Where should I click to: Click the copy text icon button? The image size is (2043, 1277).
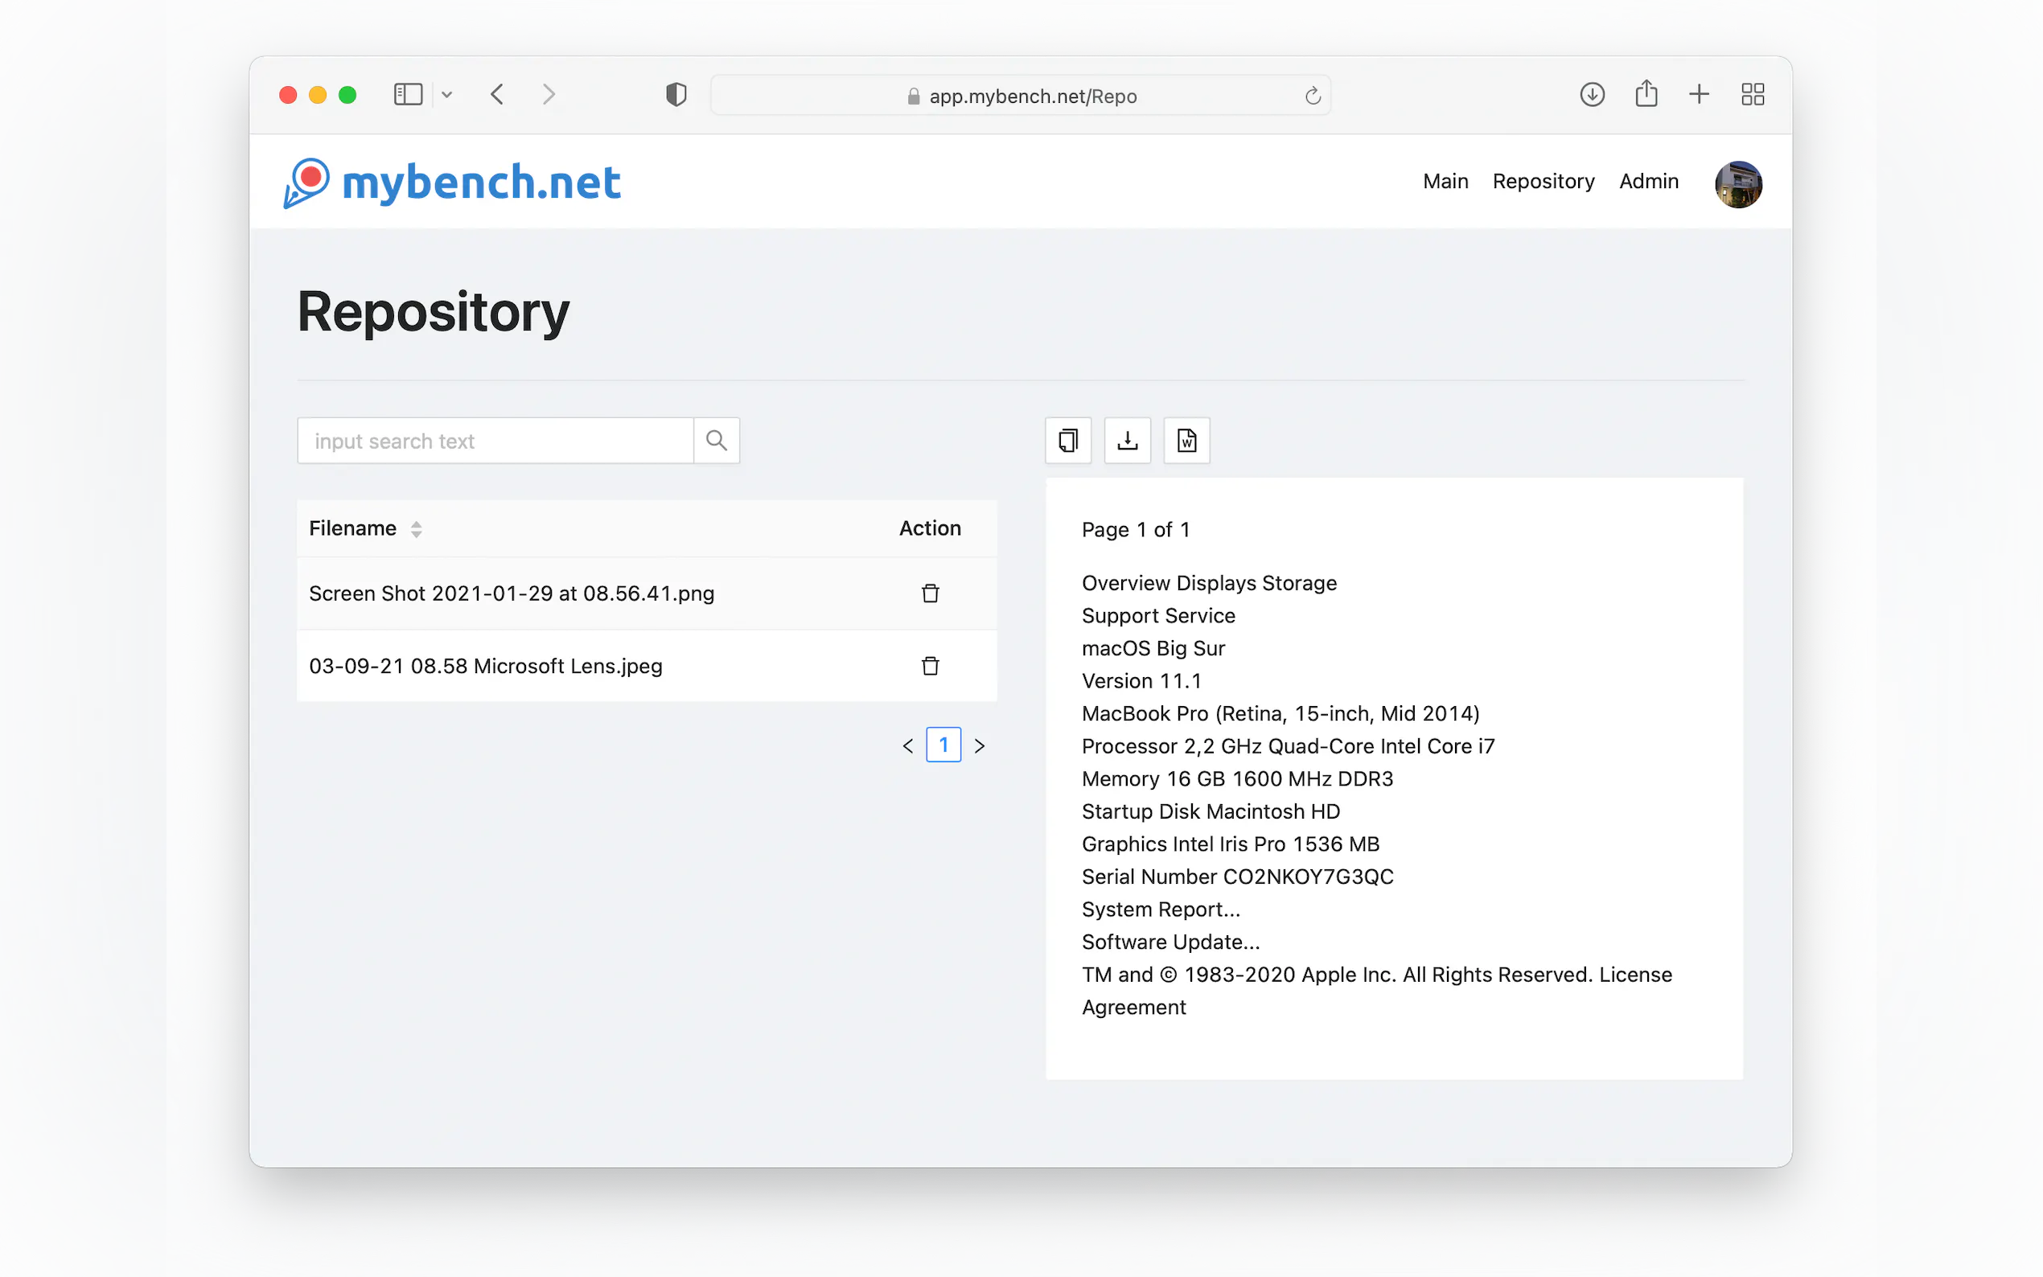pos(1067,440)
